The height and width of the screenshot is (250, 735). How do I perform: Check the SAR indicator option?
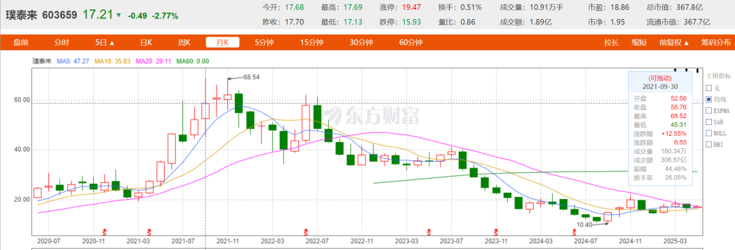[709, 122]
